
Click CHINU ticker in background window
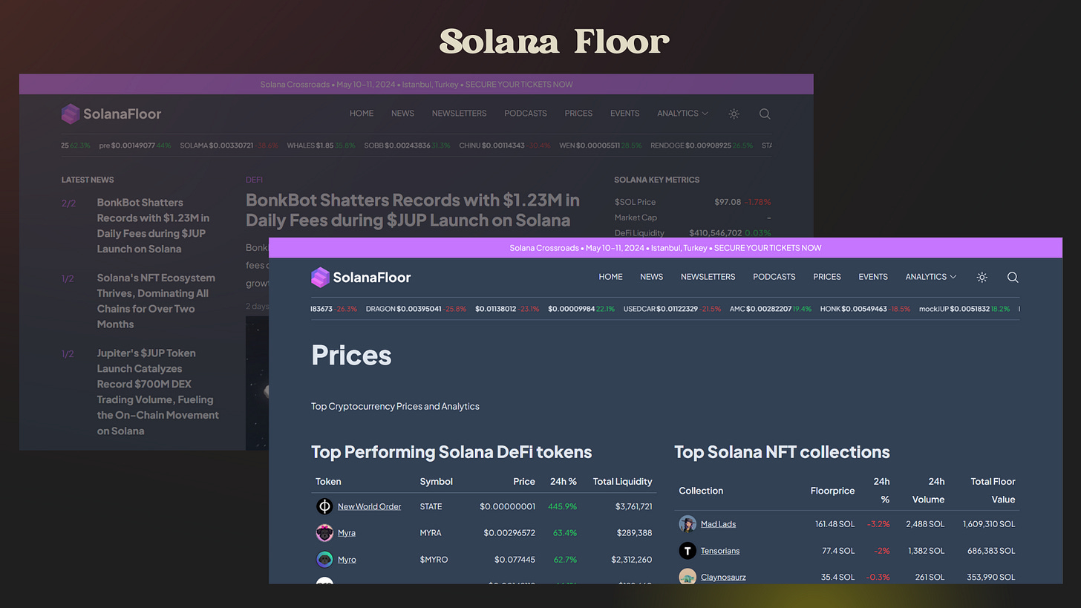(505, 146)
